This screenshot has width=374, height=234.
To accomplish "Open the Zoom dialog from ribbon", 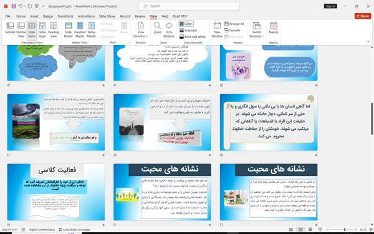I will coord(158,27).
